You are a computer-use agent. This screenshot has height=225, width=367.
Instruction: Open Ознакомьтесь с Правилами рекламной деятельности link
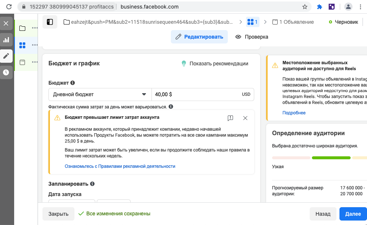120,166
